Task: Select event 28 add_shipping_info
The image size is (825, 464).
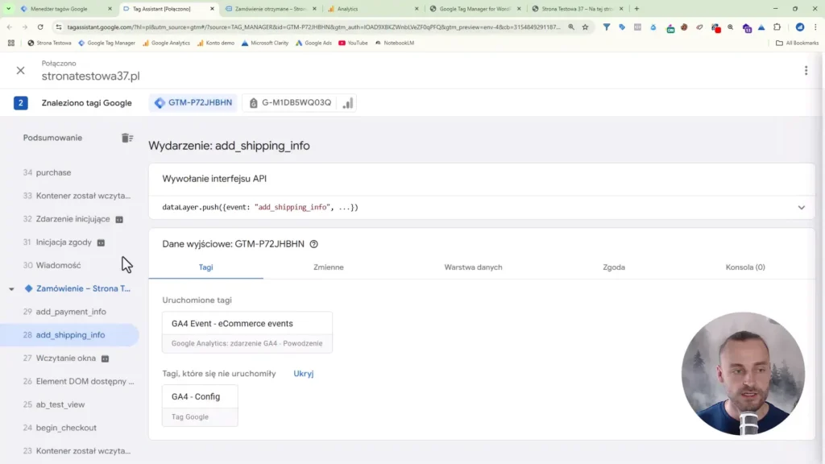Action: click(69, 334)
